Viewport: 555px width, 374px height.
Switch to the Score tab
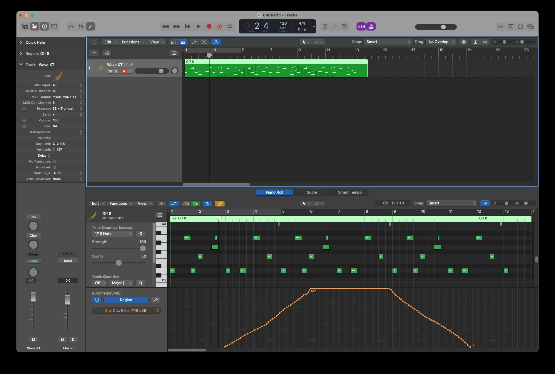(x=312, y=192)
